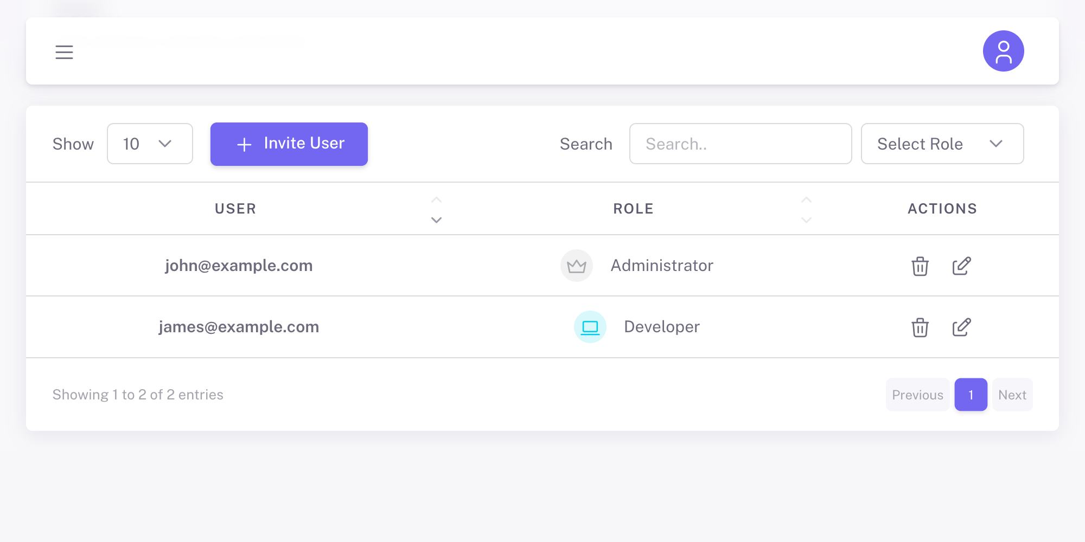Go to the Next page
The height and width of the screenshot is (542, 1085).
tap(1012, 395)
